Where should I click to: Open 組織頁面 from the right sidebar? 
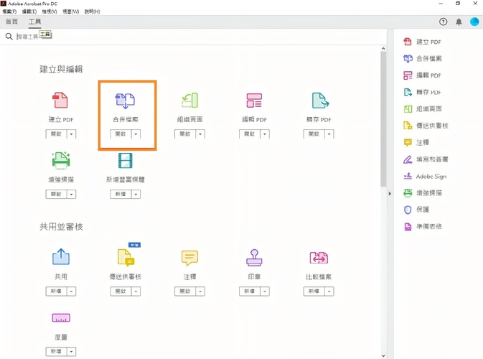(x=423, y=108)
